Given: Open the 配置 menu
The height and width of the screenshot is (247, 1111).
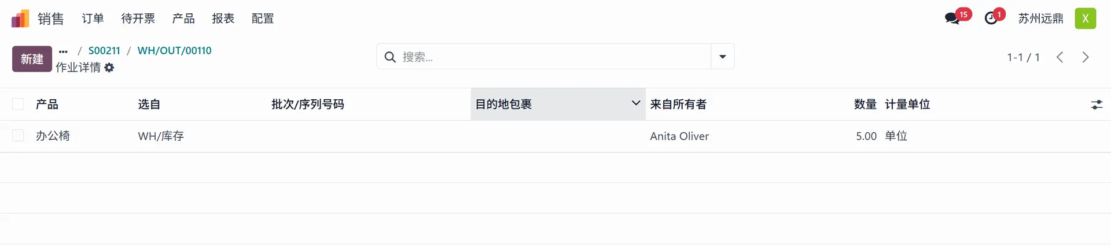Looking at the screenshot, I should (x=263, y=18).
